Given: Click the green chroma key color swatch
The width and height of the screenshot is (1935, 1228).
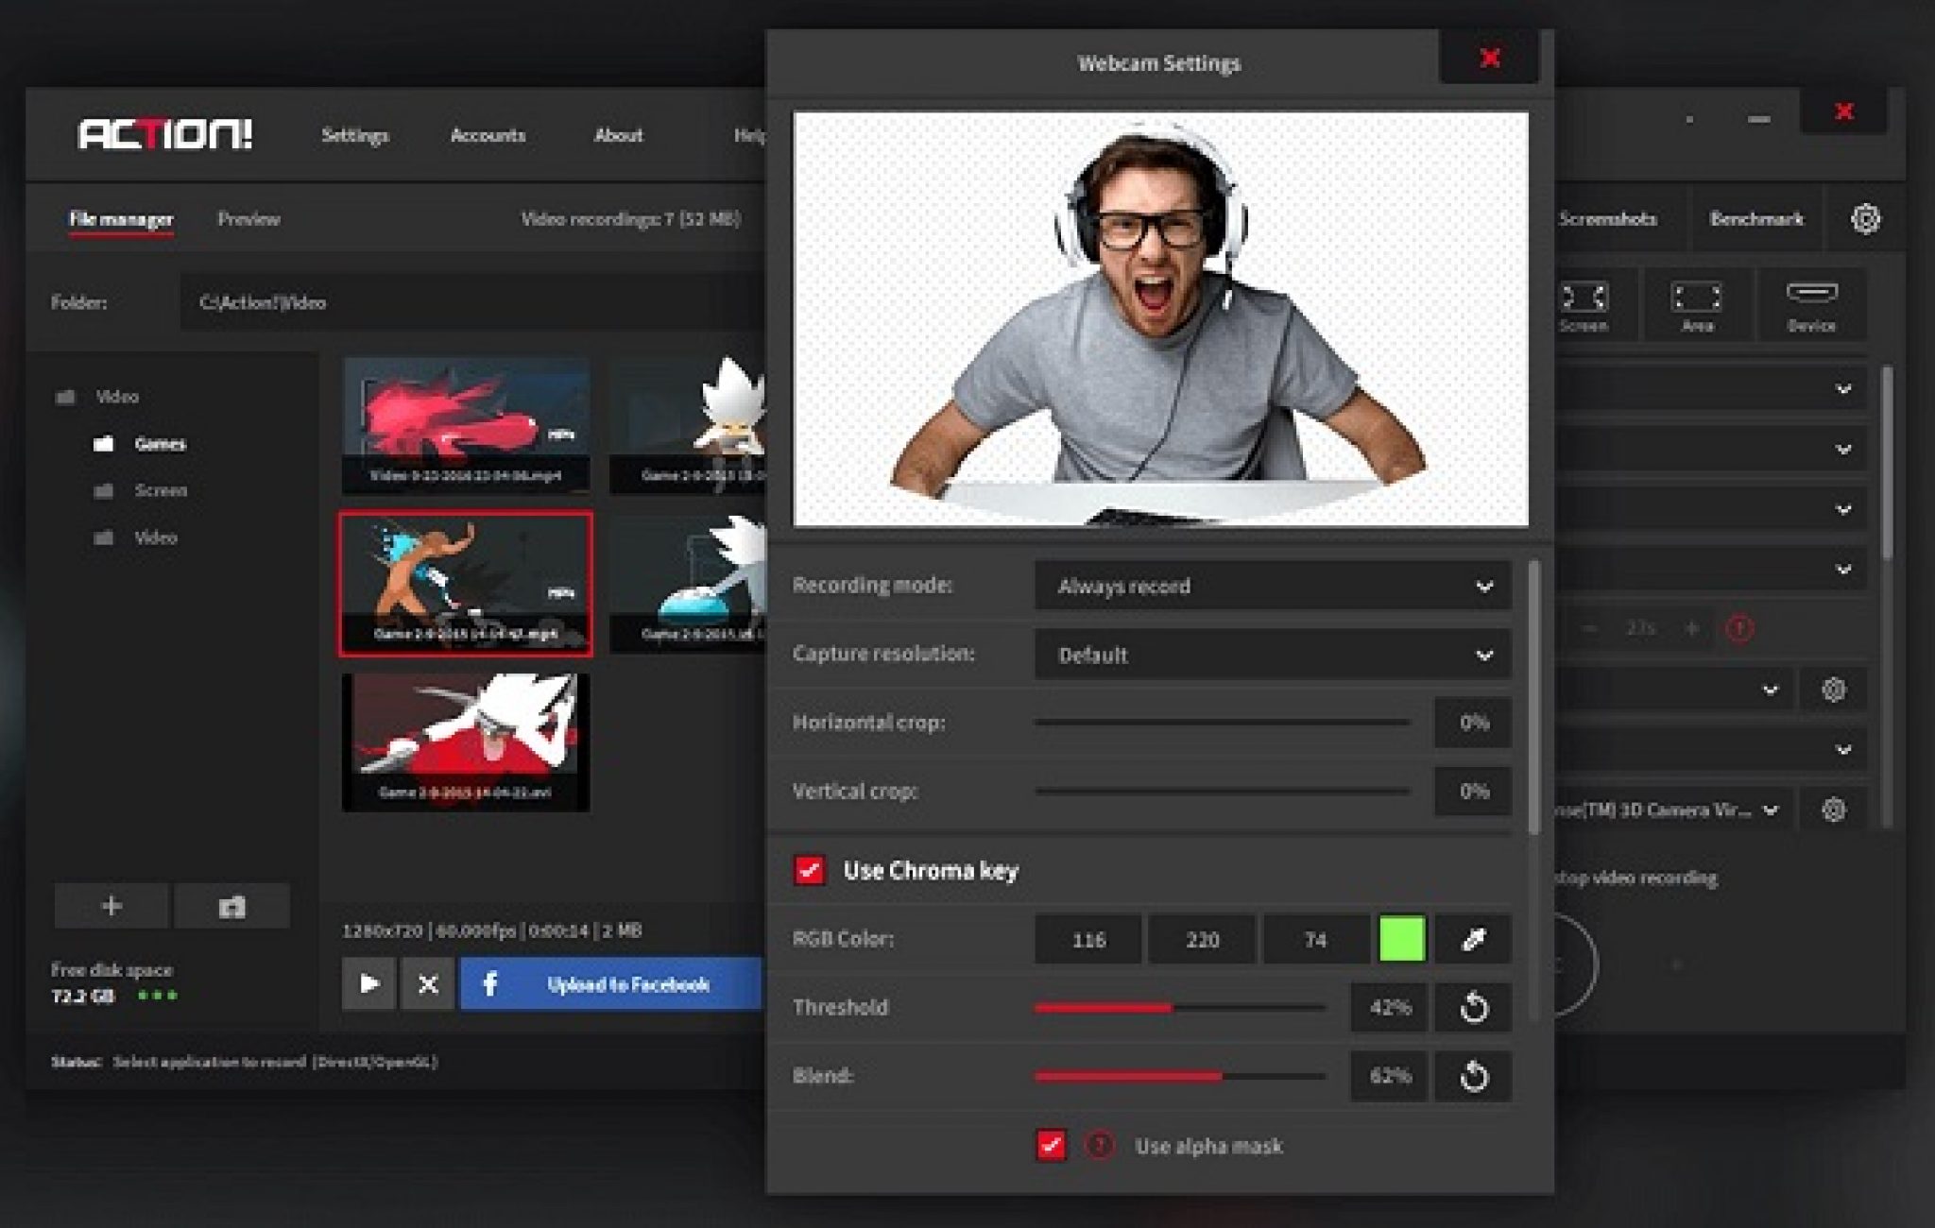Looking at the screenshot, I should point(1402,939).
